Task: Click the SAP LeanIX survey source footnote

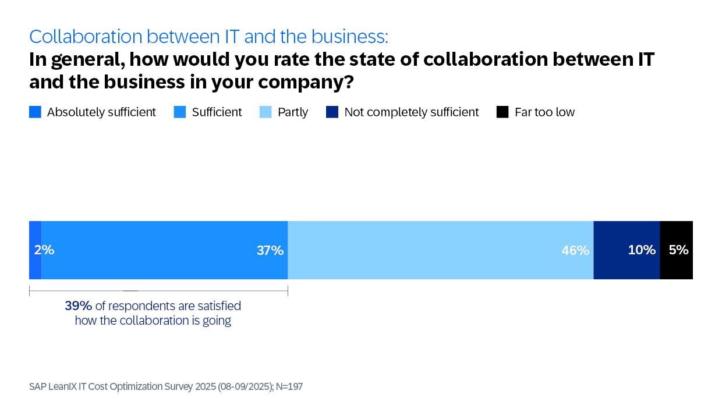Action: 166,386
